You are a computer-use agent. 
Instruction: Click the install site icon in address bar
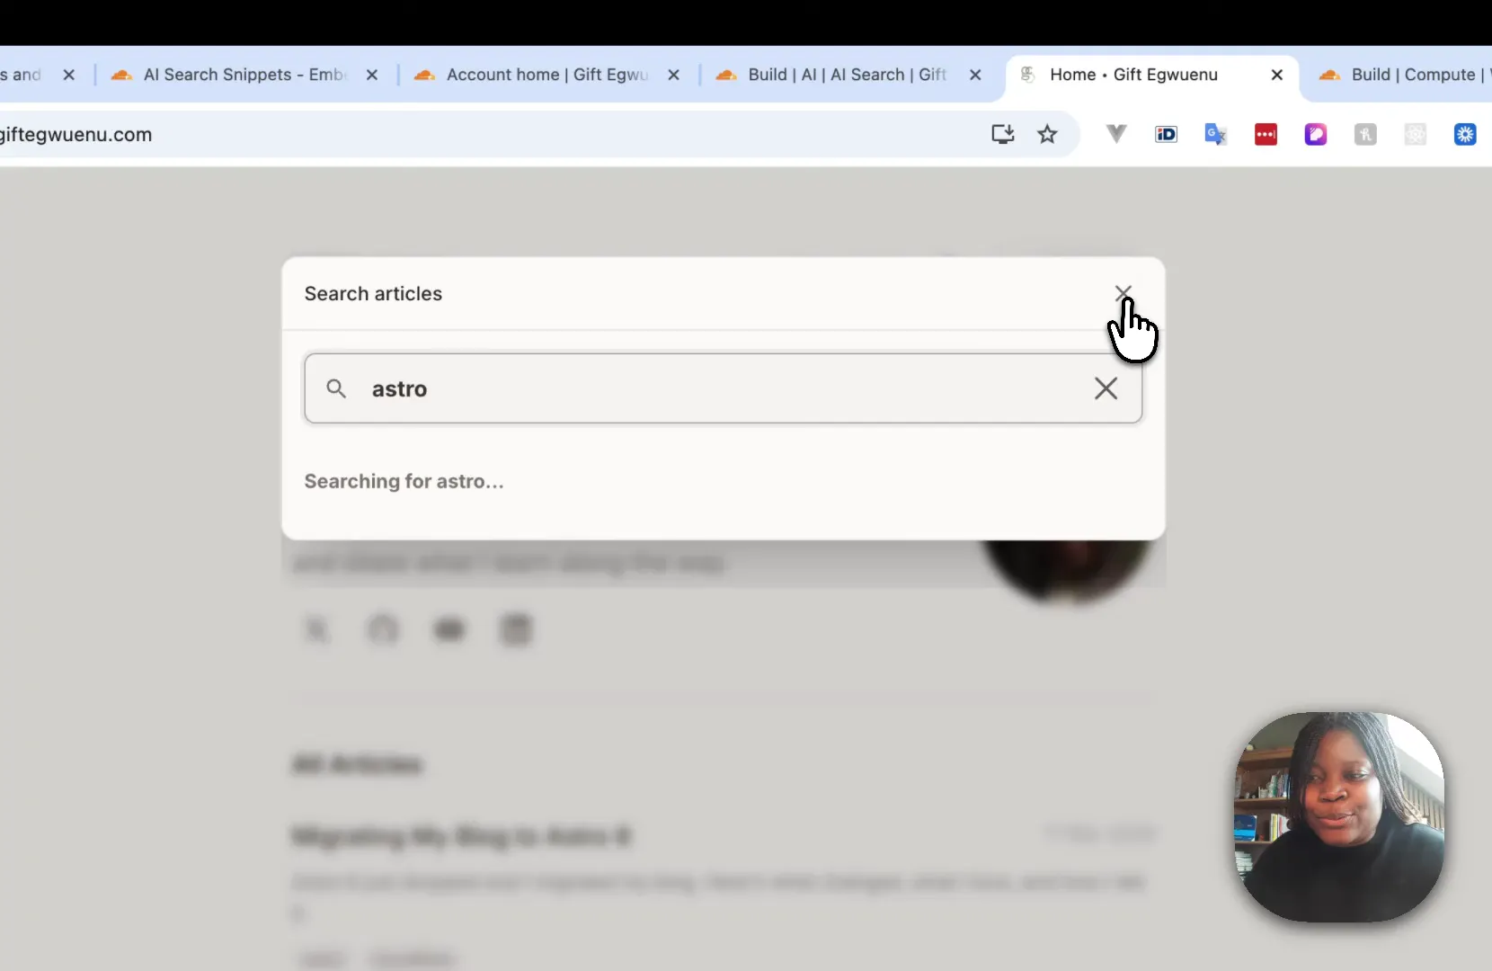coord(1002,135)
